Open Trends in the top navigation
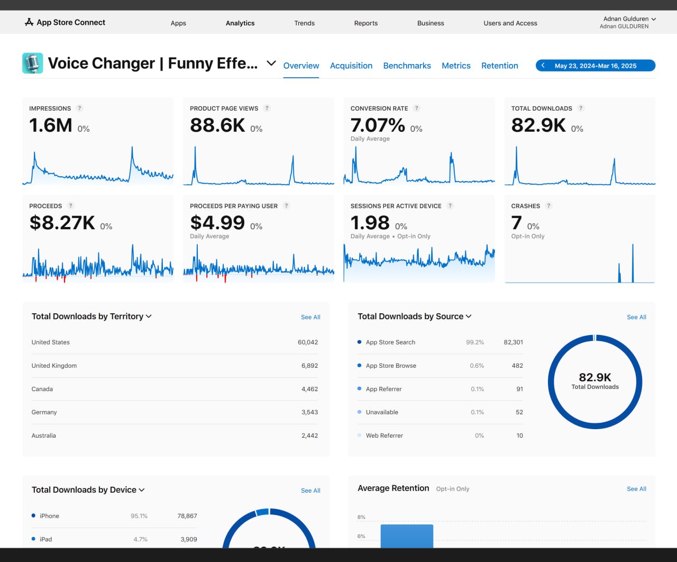This screenshot has height=562, width=677. [x=304, y=23]
